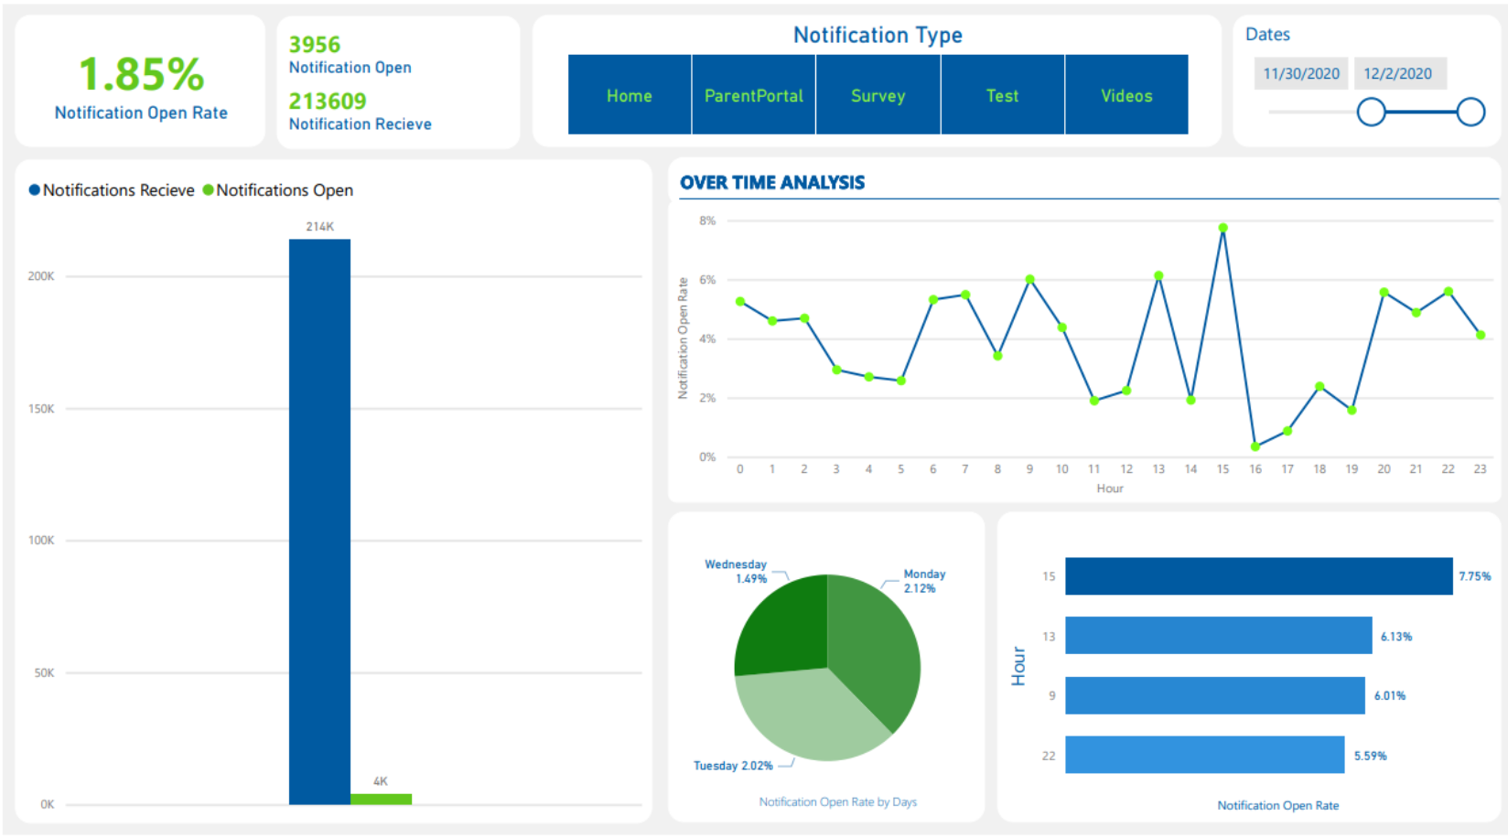Screen dimensions: 1508x838
Task: Click the hour 22 bar showing 5.59%
Action: (x=1205, y=755)
